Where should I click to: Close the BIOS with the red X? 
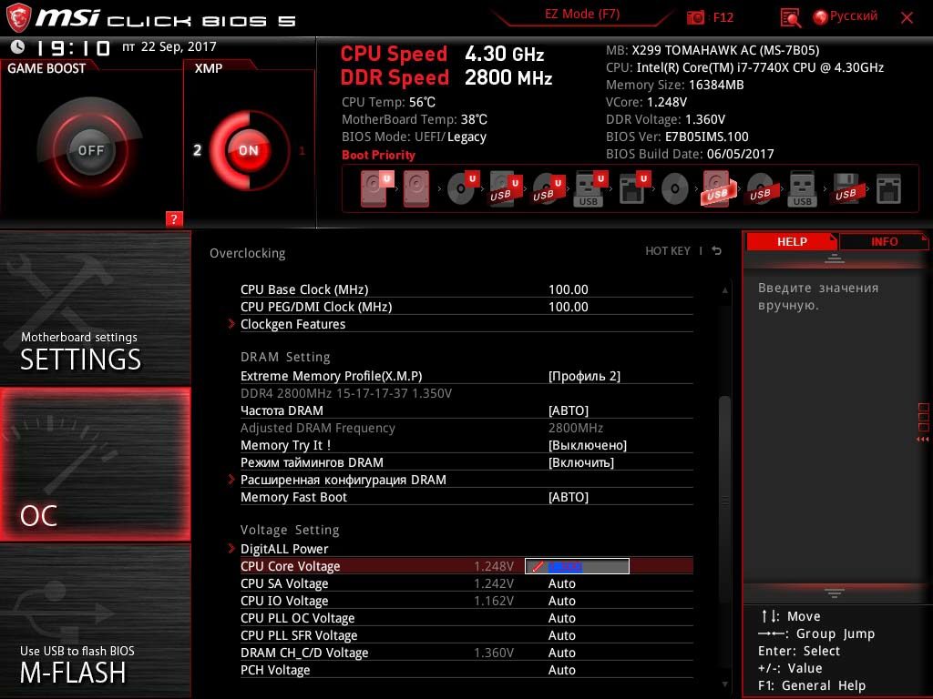point(907,18)
